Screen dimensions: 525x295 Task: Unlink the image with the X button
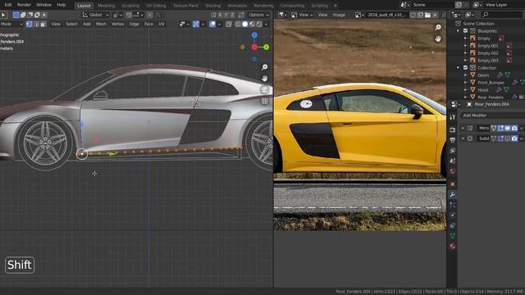(x=435, y=15)
